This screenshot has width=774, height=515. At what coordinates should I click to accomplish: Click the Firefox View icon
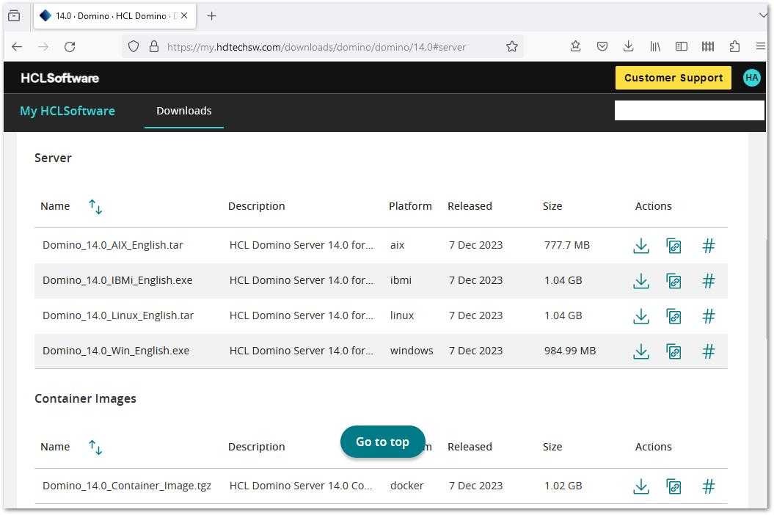pos(15,16)
